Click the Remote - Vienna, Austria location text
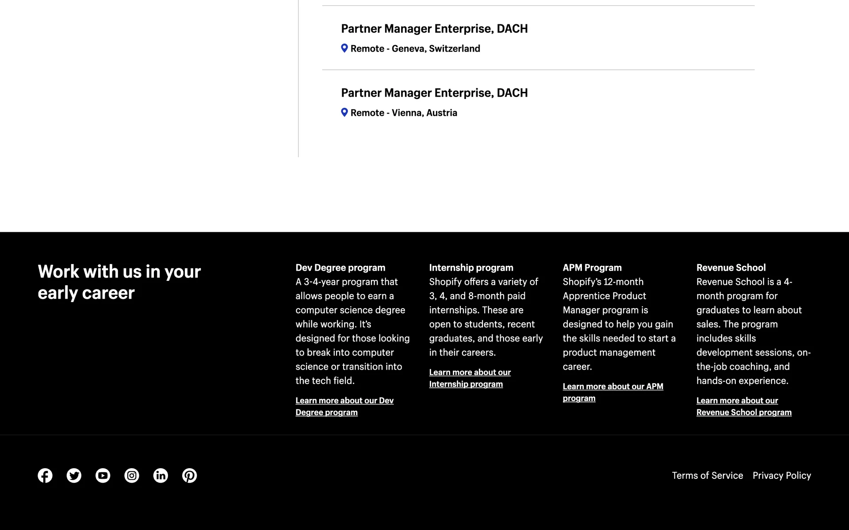This screenshot has height=530, width=849. [x=403, y=113]
